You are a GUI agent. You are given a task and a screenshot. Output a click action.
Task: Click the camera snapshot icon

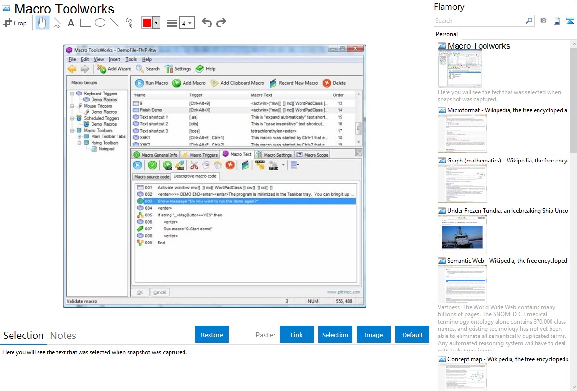tap(543, 21)
